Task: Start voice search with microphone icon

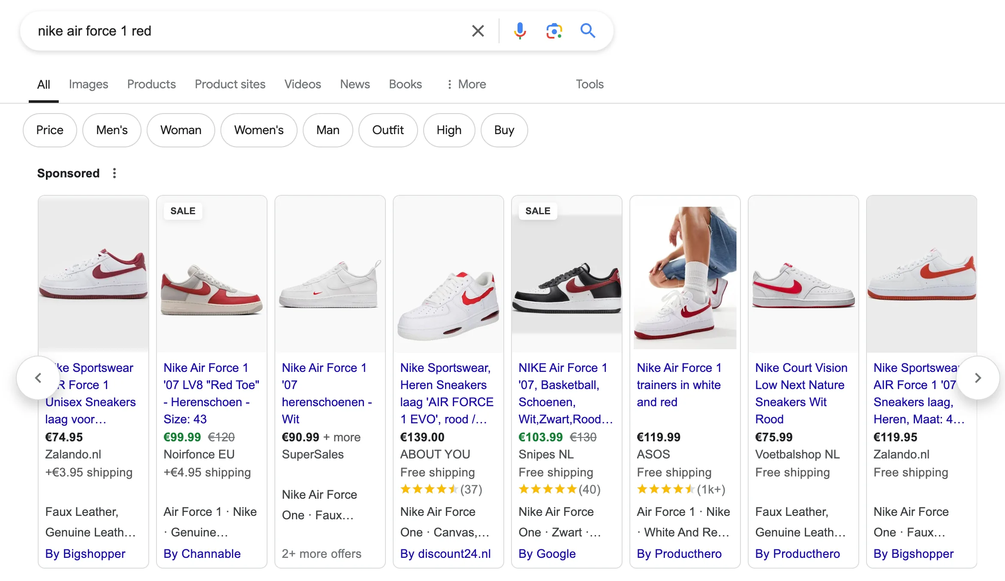Action: pos(520,31)
